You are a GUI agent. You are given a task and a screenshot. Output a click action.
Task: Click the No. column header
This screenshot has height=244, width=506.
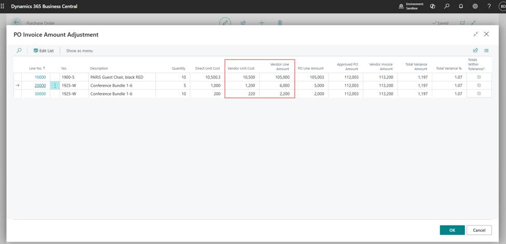(64, 68)
